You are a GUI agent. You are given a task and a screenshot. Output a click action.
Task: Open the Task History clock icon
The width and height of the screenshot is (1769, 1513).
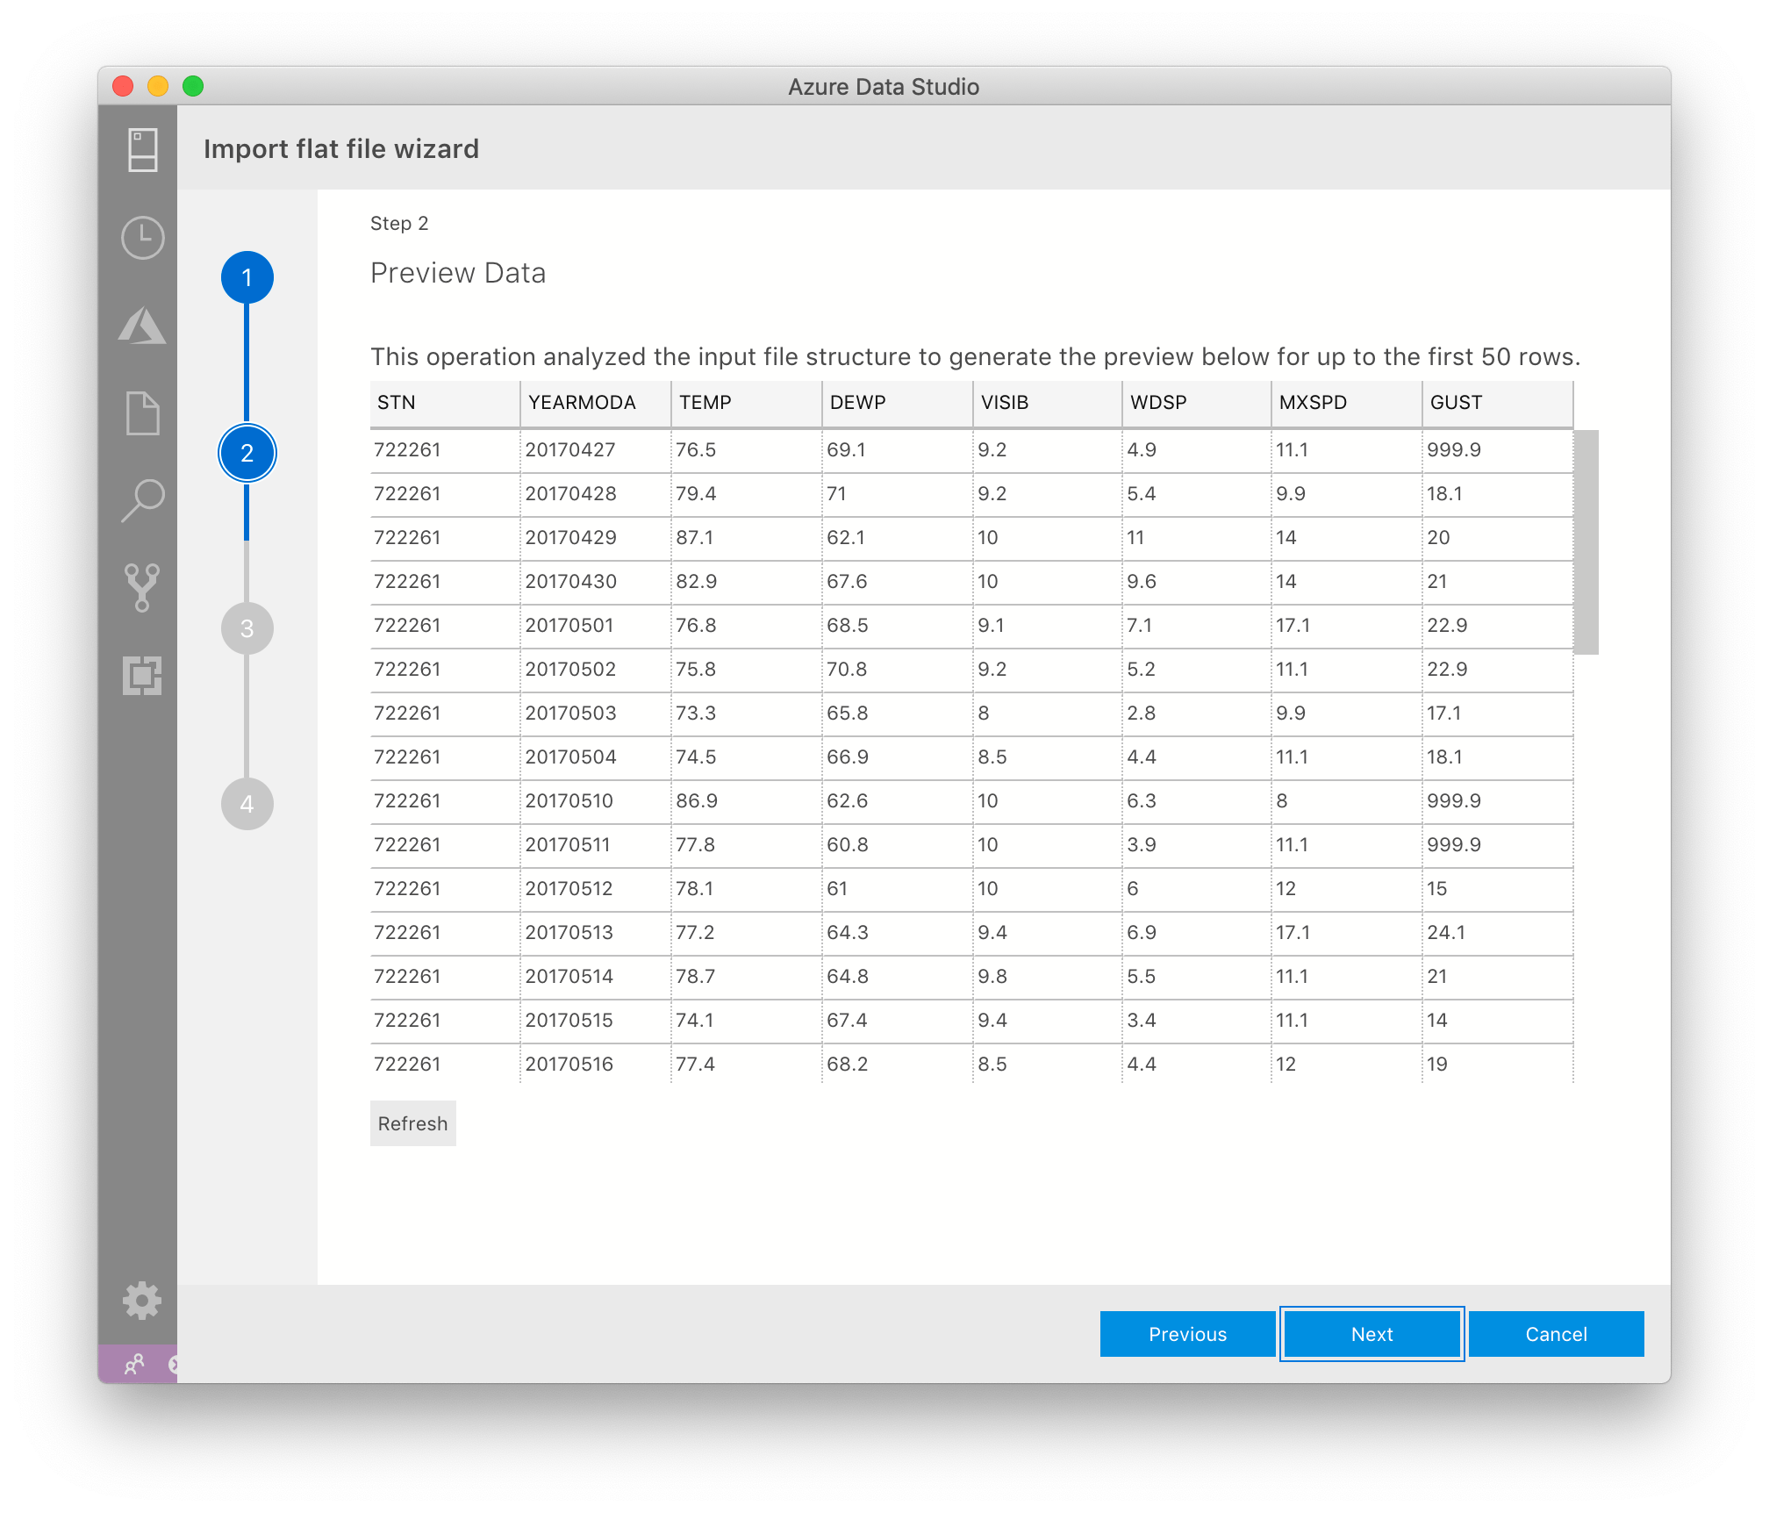click(142, 238)
